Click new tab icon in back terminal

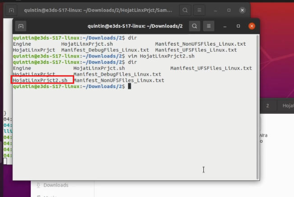click(x=11, y=10)
